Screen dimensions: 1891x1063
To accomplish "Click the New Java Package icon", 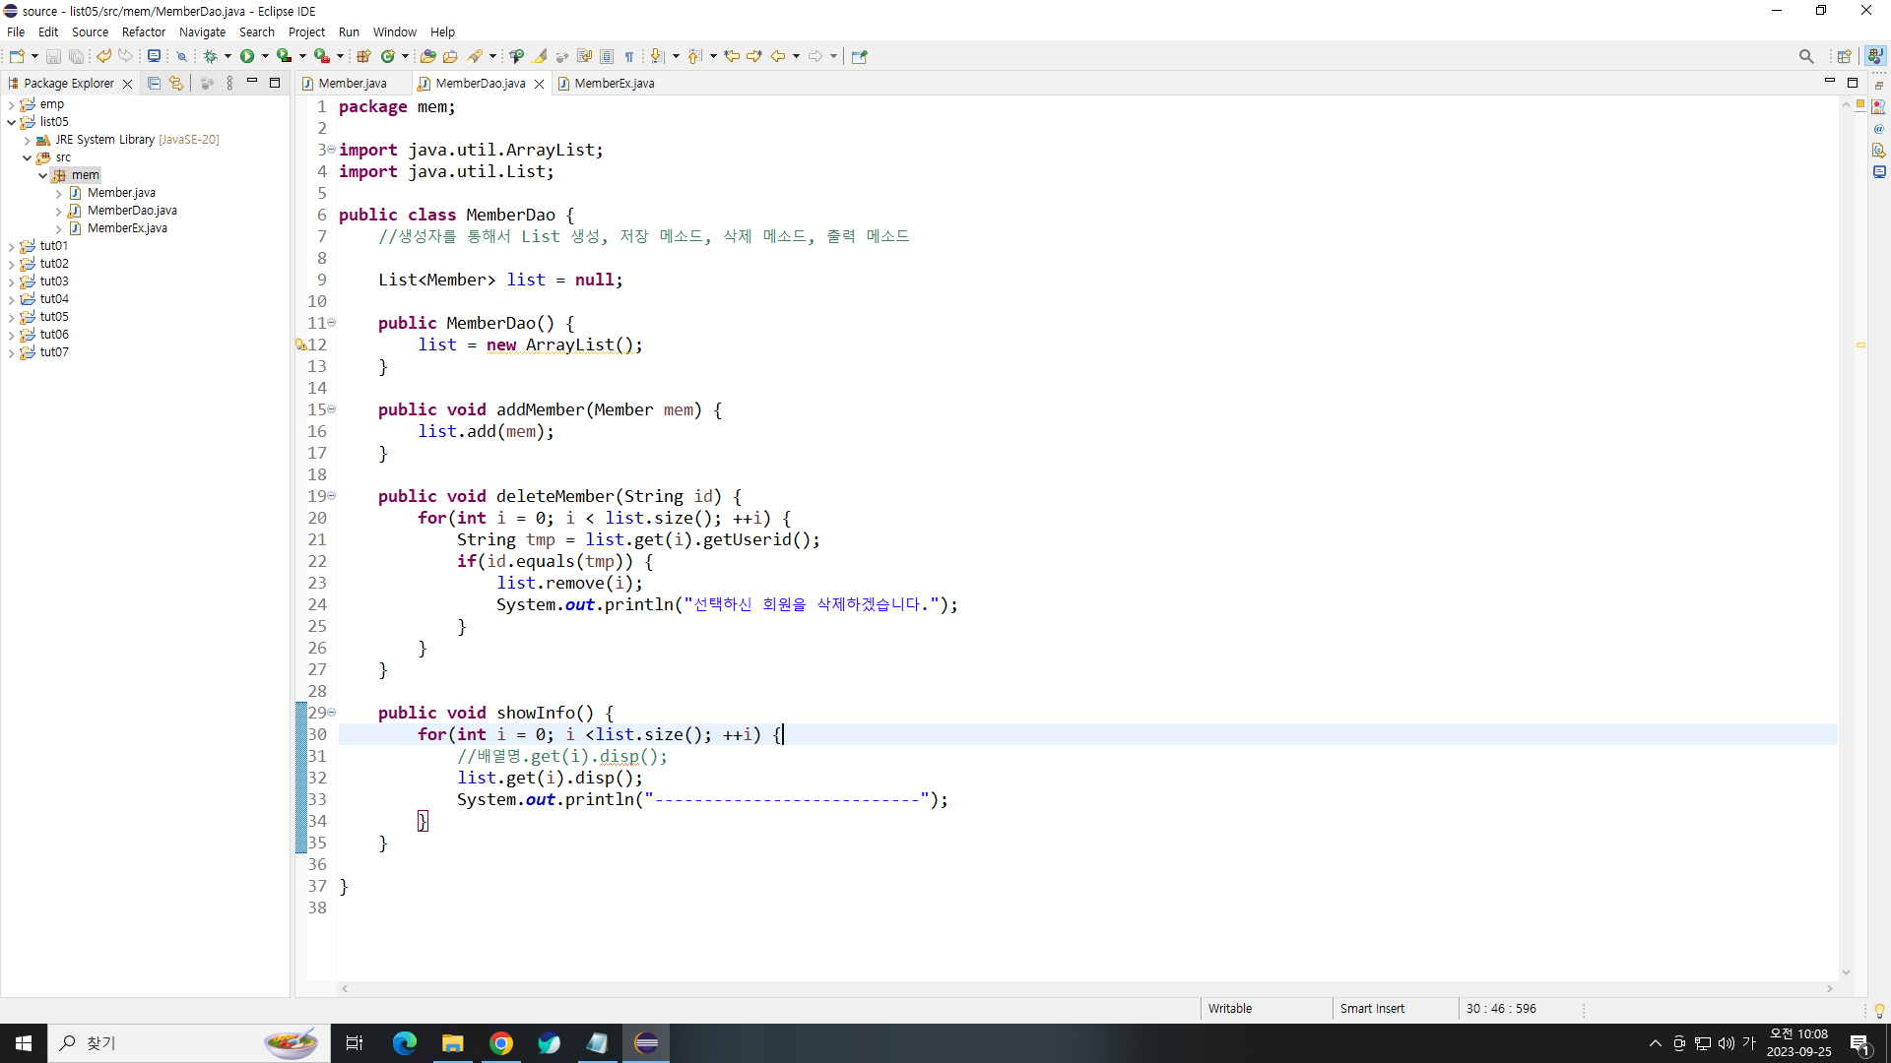I will click(x=363, y=56).
